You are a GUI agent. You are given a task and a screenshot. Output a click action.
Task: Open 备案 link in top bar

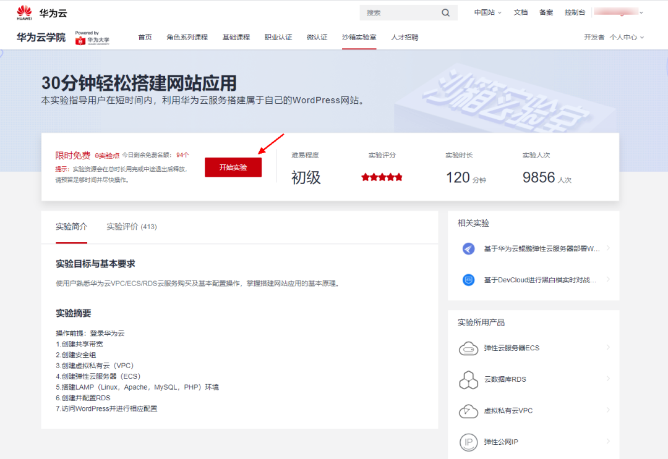pos(546,13)
